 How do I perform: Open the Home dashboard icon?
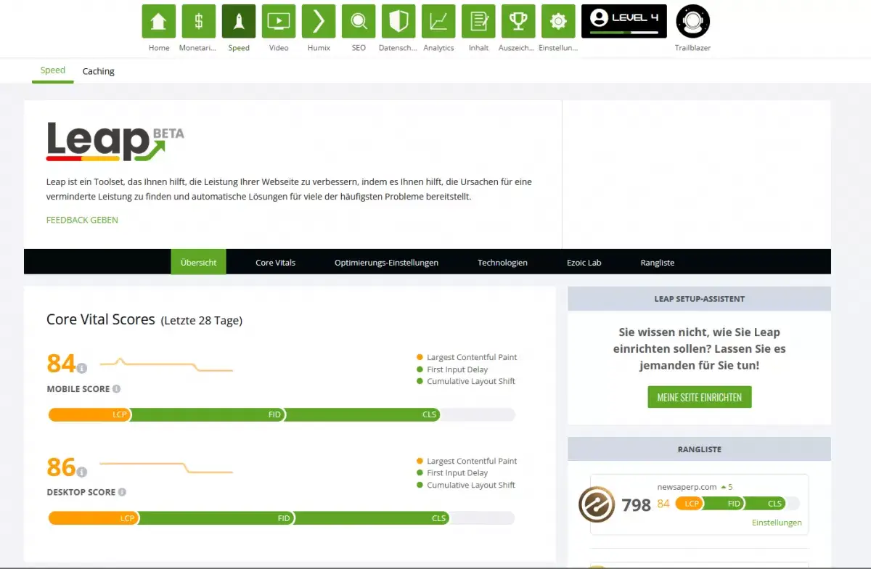[x=158, y=22]
